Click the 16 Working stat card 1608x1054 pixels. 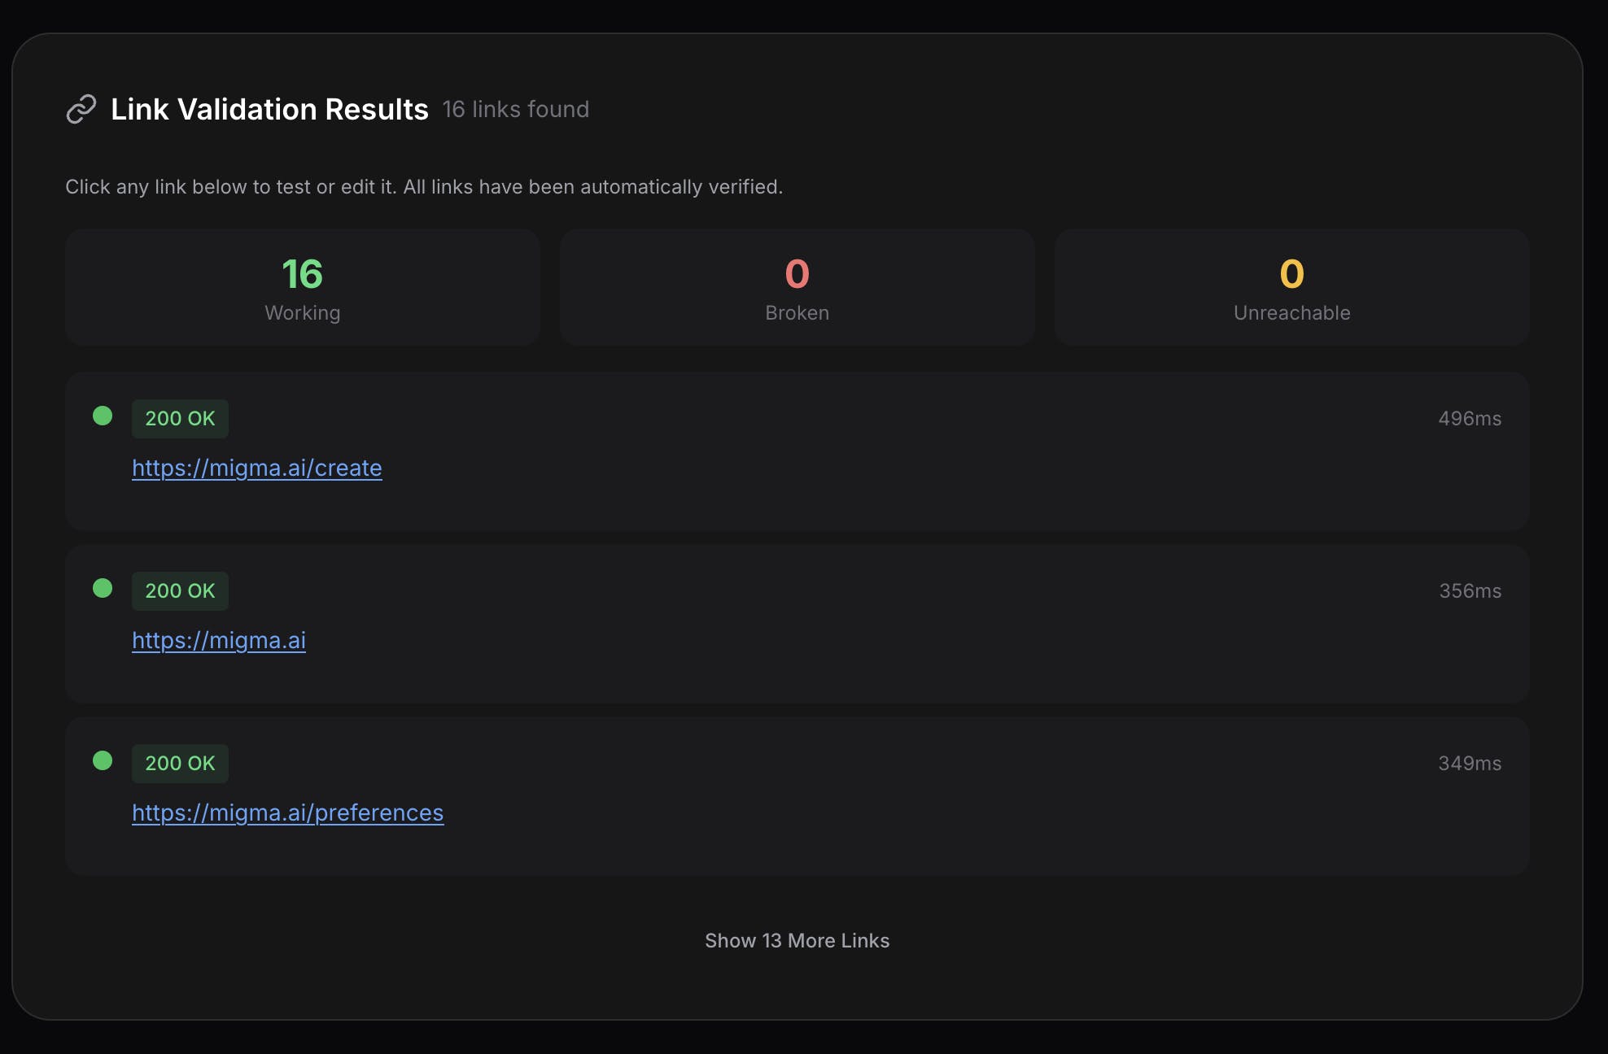click(303, 287)
